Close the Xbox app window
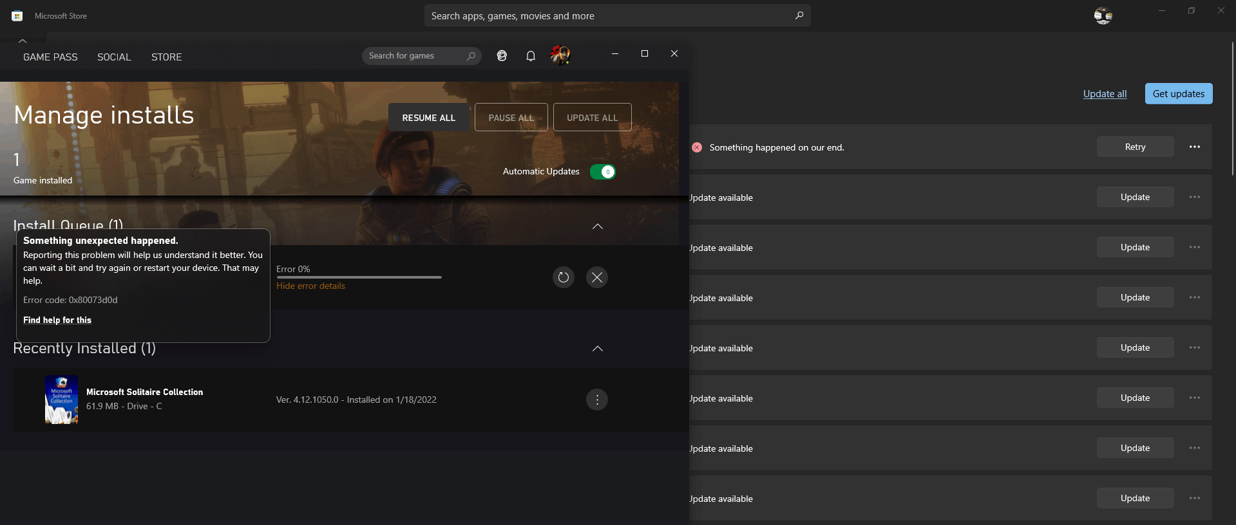 pos(674,54)
